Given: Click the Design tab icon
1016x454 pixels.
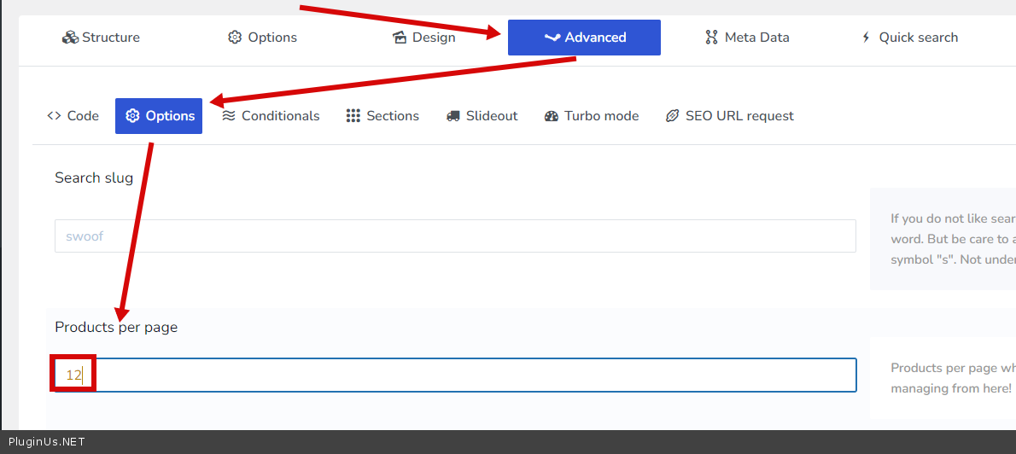Looking at the screenshot, I should (x=399, y=38).
